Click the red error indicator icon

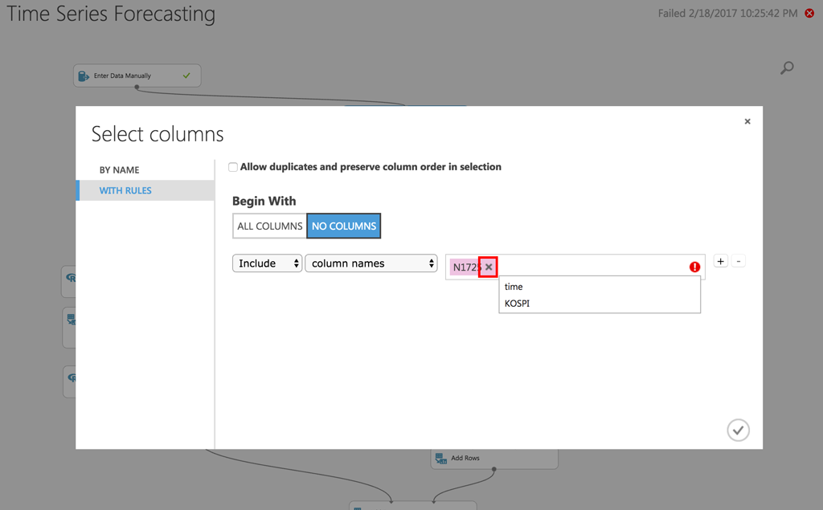coord(694,267)
